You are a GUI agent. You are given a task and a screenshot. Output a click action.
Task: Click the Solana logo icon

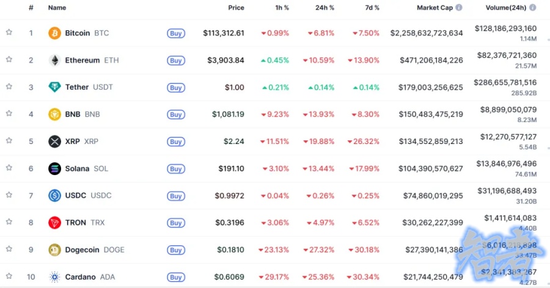click(54, 168)
